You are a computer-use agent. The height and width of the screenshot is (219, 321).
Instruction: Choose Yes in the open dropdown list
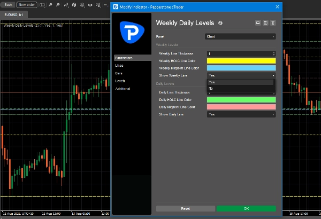[x=241, y=82]
